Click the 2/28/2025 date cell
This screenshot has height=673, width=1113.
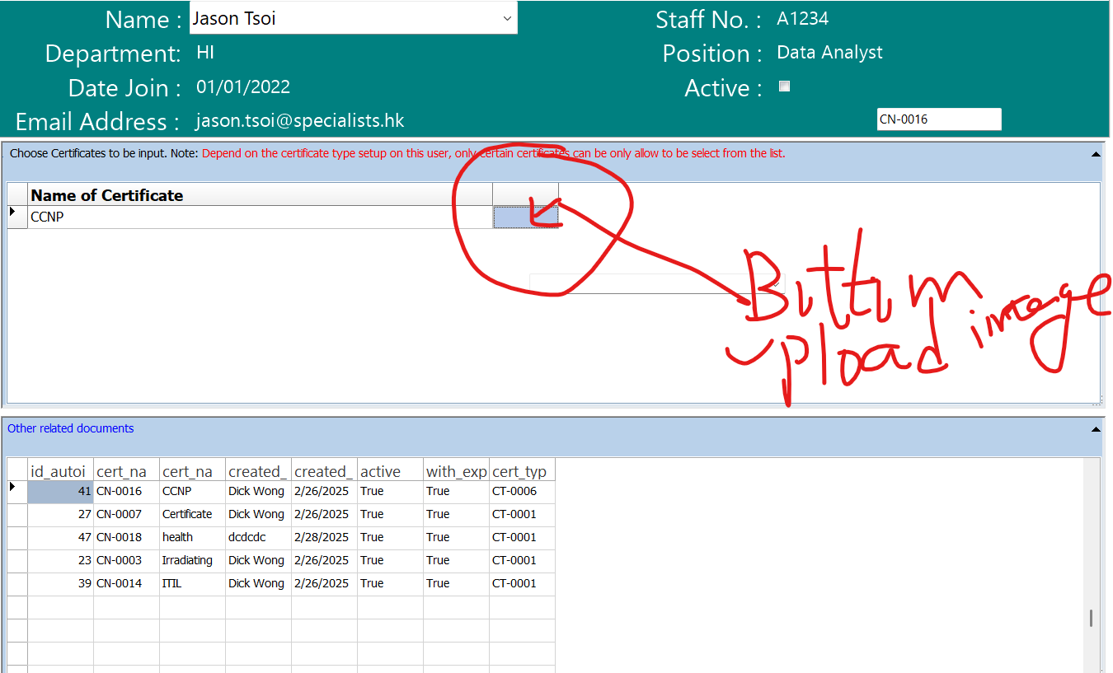click(324, 538)
